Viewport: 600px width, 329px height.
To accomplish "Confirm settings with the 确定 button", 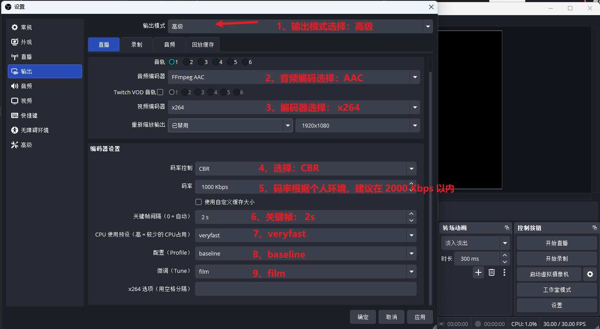I will (x=363, y=317).
